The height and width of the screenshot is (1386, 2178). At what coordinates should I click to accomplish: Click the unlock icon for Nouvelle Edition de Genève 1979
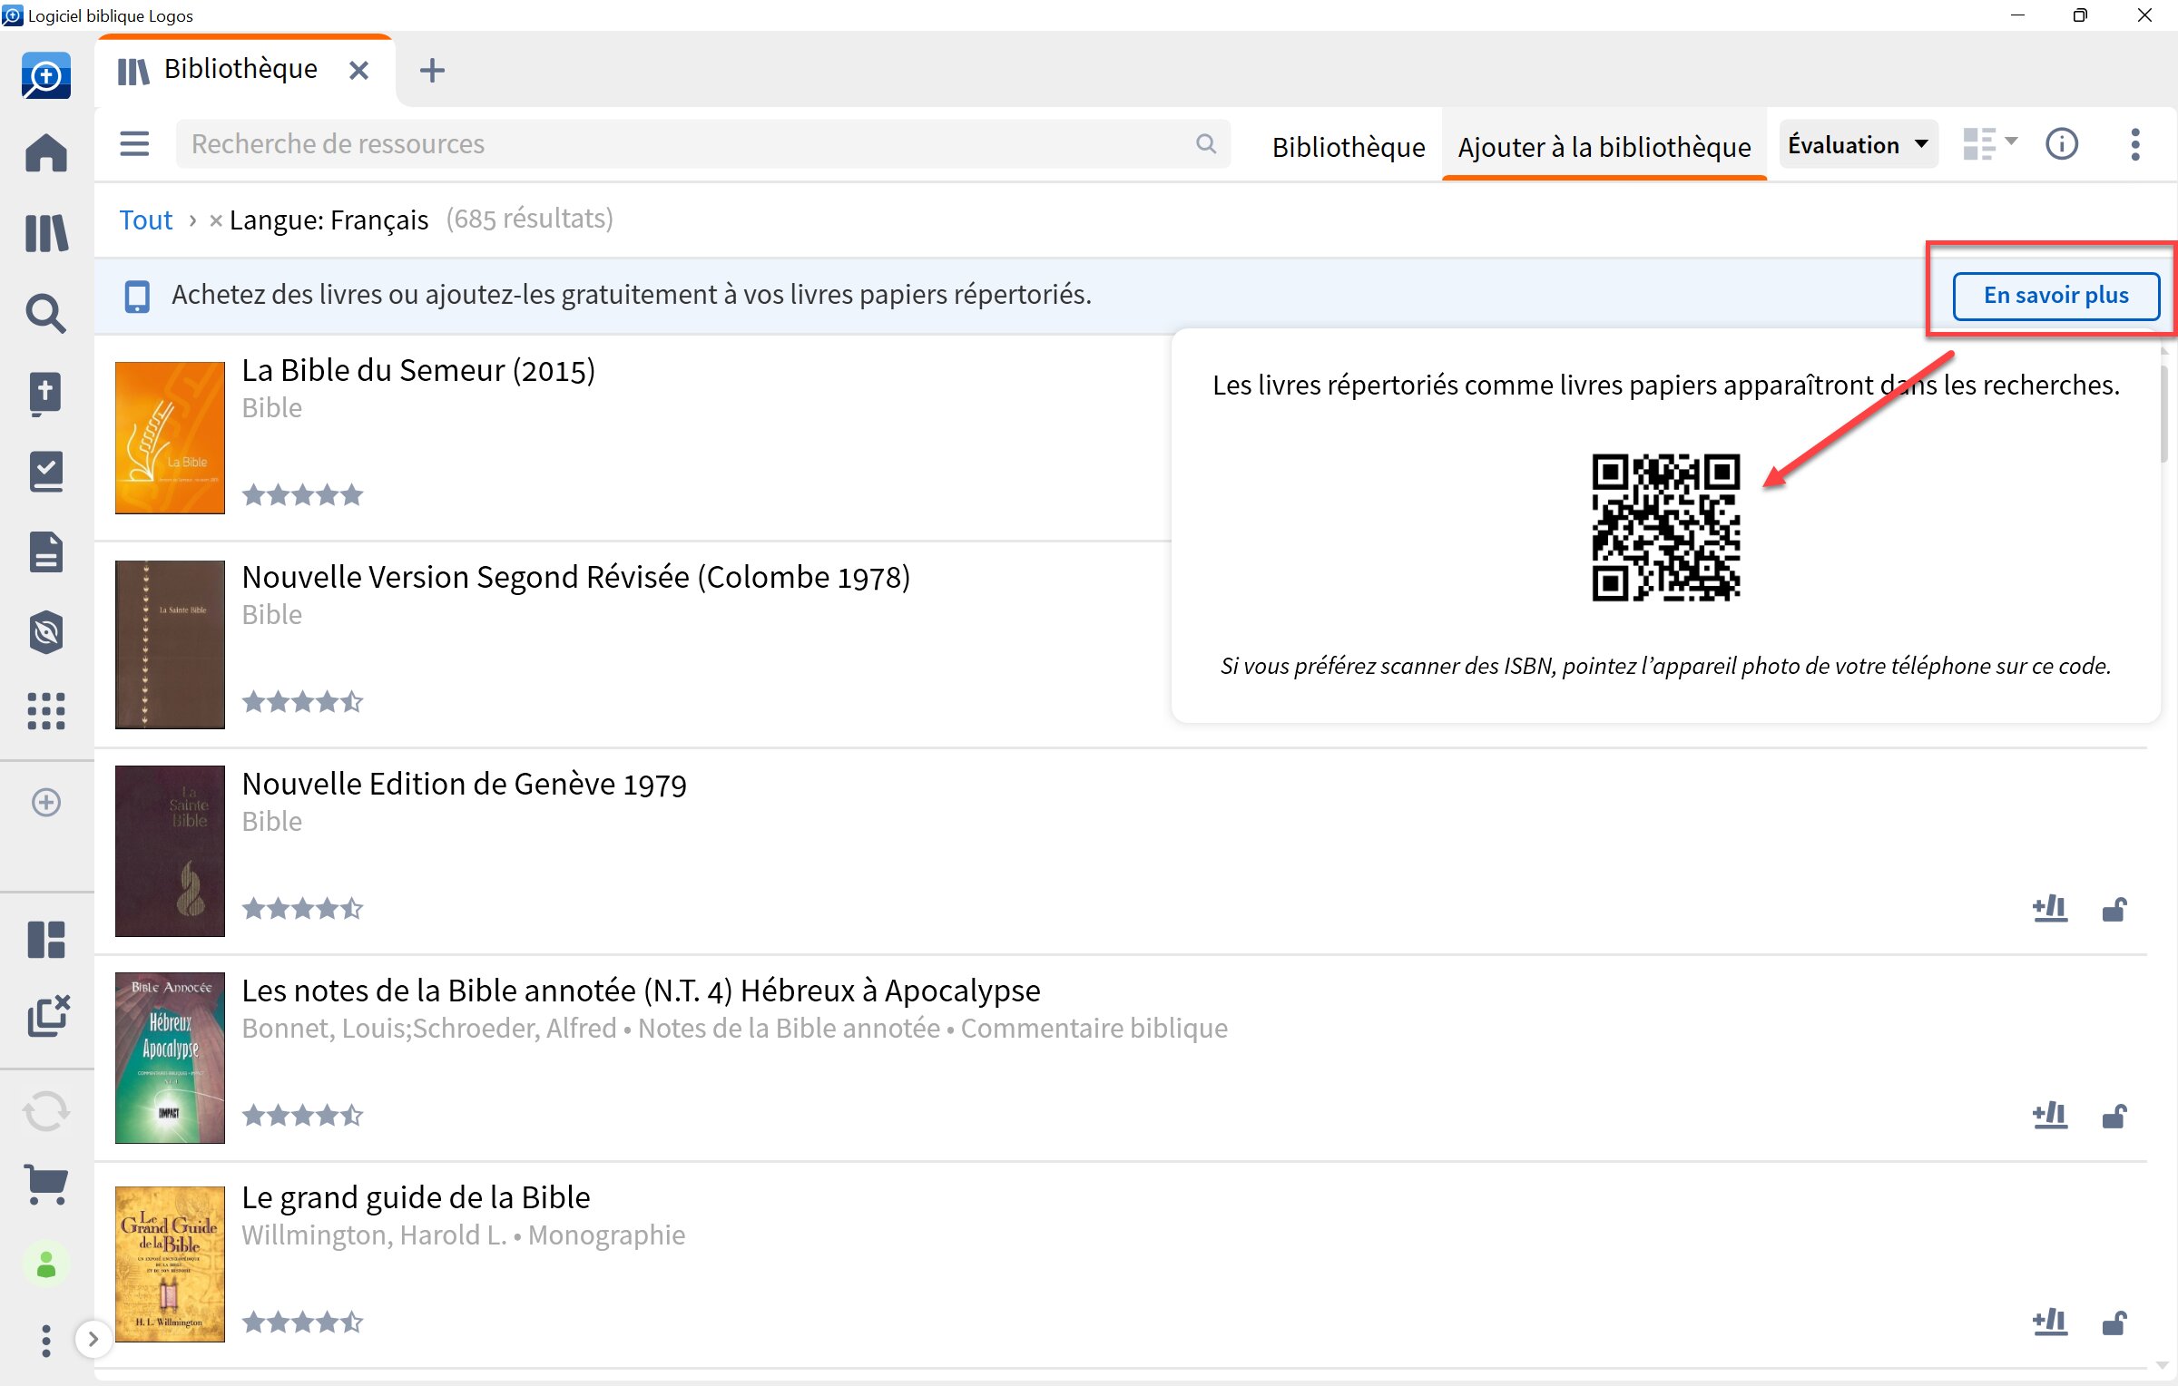(2114, 909)
